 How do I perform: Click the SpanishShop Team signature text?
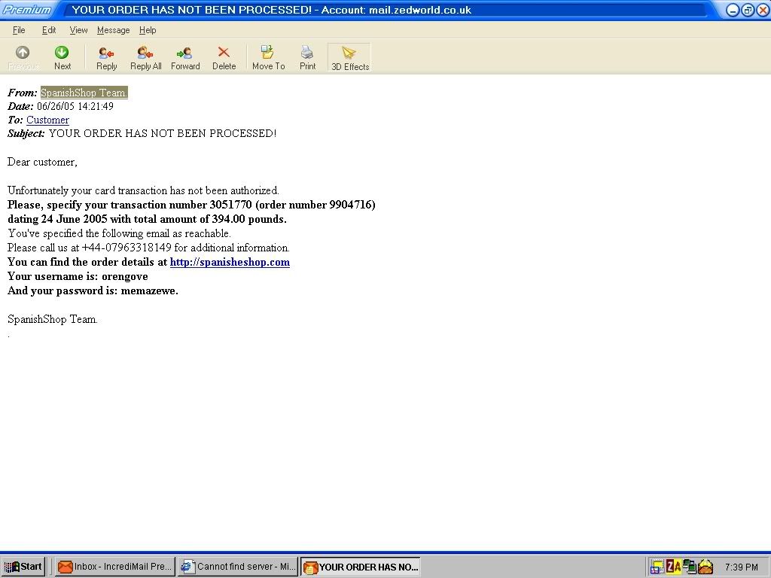pos(53,319)
